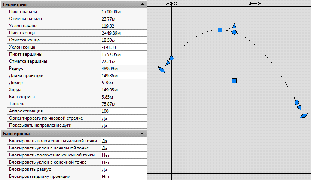Screen dimensions: 311x180
Task: Select the parallelogram grip at the far right
Action: point(304,116)
